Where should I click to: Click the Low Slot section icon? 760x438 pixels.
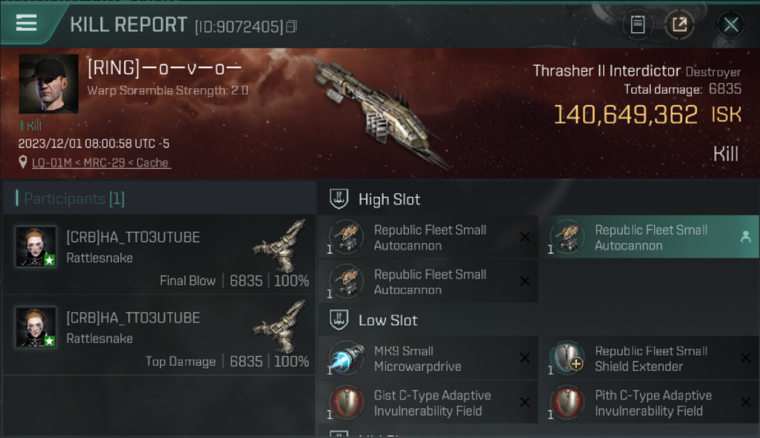point(339,320)
